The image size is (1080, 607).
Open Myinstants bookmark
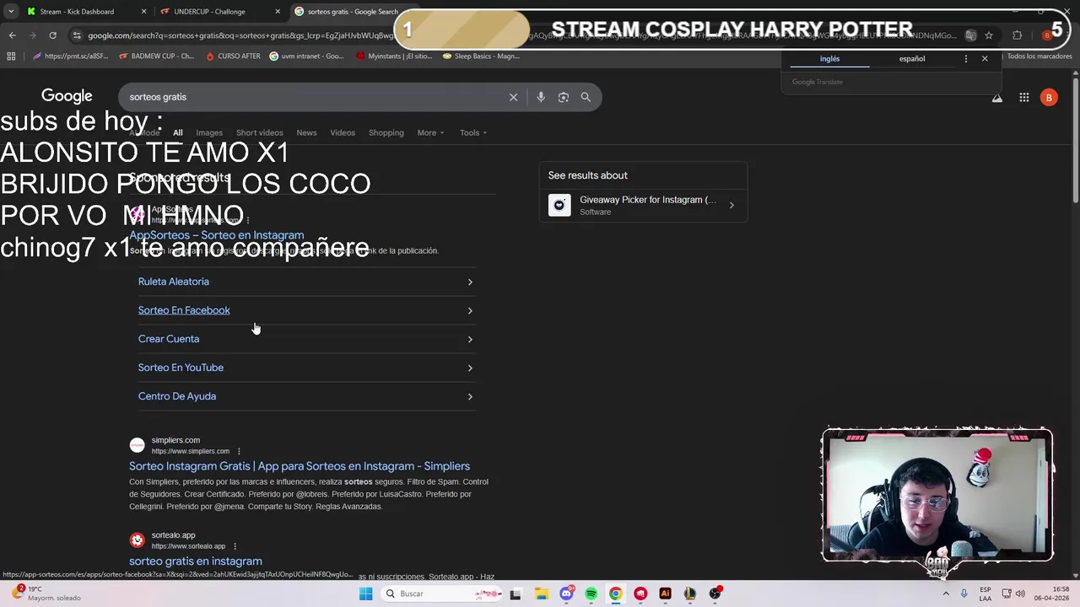tap(393, 56)
